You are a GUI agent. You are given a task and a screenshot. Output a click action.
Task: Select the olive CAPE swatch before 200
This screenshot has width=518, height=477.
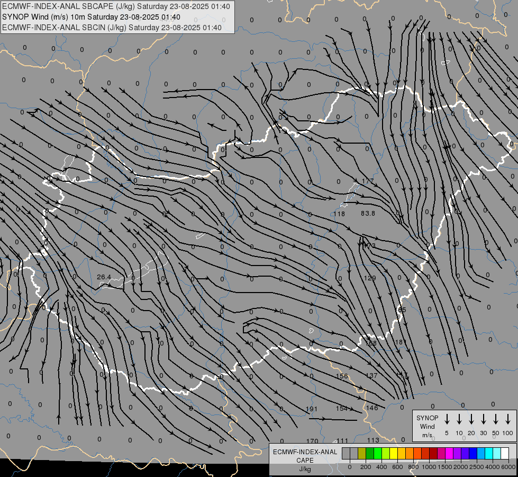[x=362, y=453]
